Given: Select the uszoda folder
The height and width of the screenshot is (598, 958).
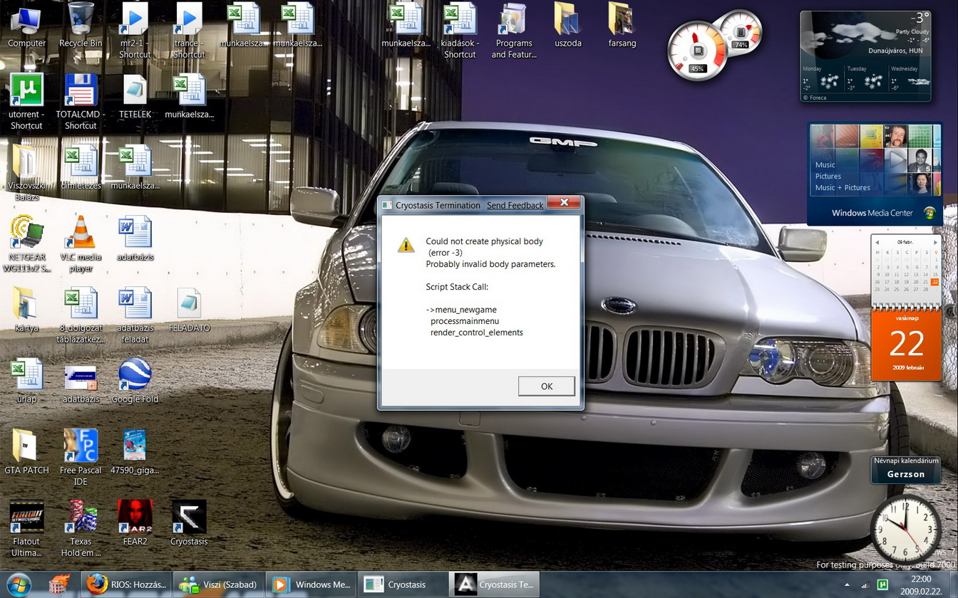Looking at the screenshot, I should (568, 26).
